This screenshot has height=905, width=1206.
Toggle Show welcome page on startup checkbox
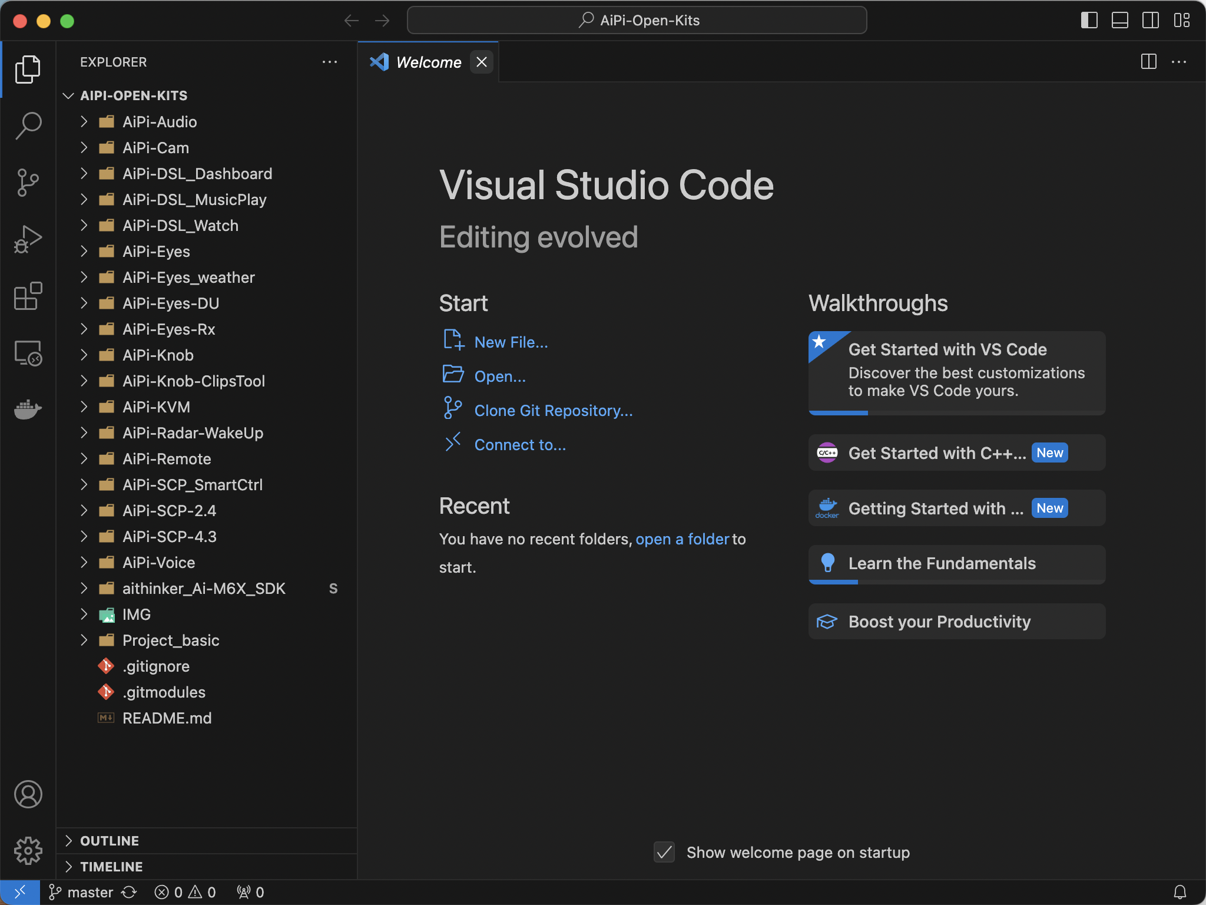(664, 852)
